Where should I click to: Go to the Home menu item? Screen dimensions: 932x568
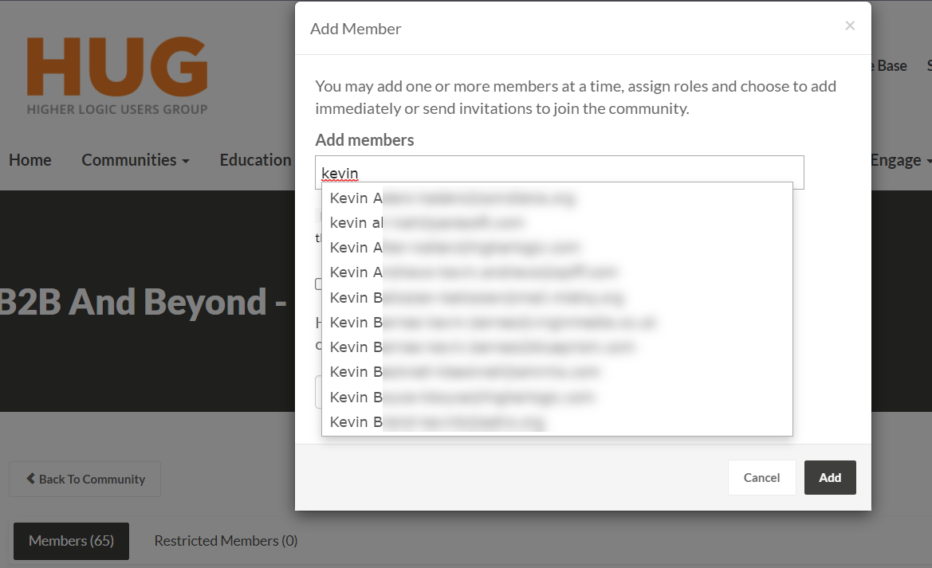pos(30,160)
